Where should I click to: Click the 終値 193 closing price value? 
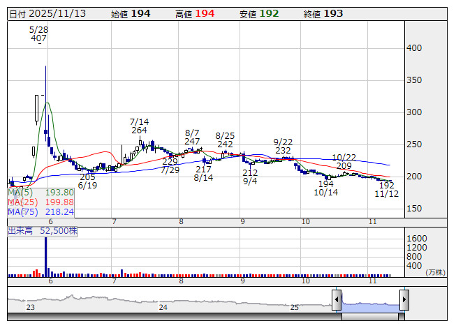(x=333, y=13)
